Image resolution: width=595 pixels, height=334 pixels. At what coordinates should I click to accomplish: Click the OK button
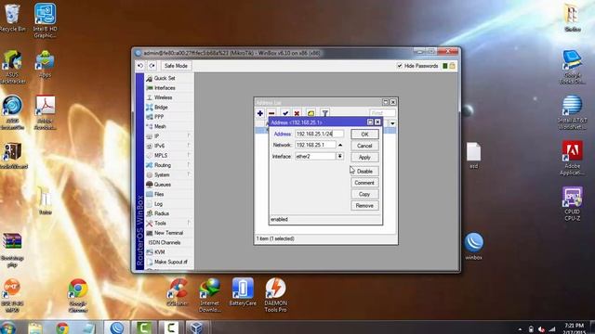[364, 135]
